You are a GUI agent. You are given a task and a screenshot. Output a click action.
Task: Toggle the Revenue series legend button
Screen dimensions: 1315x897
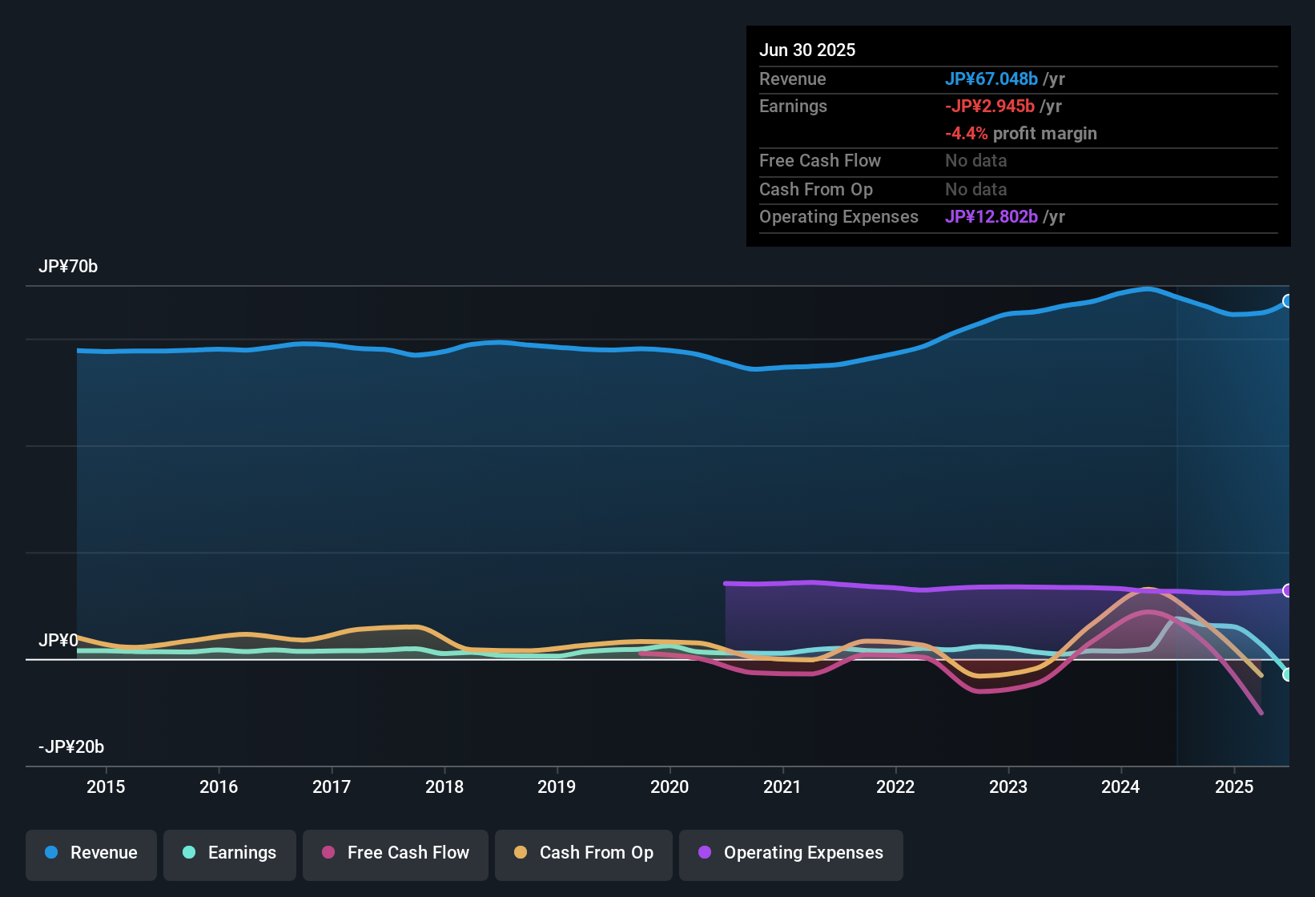point(91,853)
